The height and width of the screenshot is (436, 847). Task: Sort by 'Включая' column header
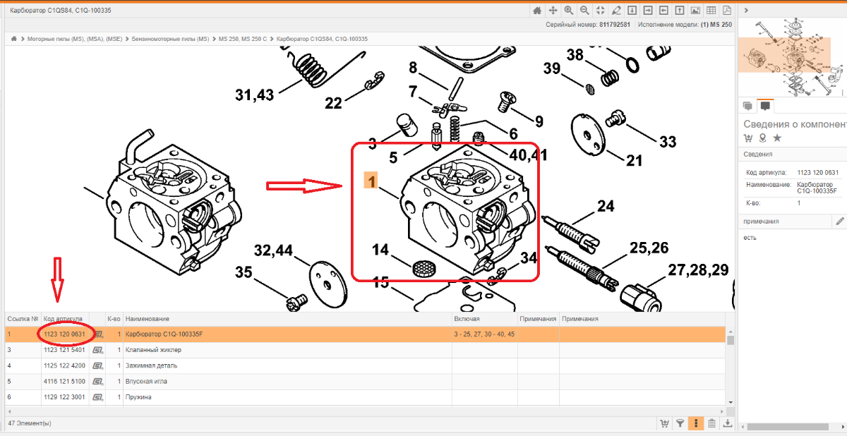click(467, 319)
